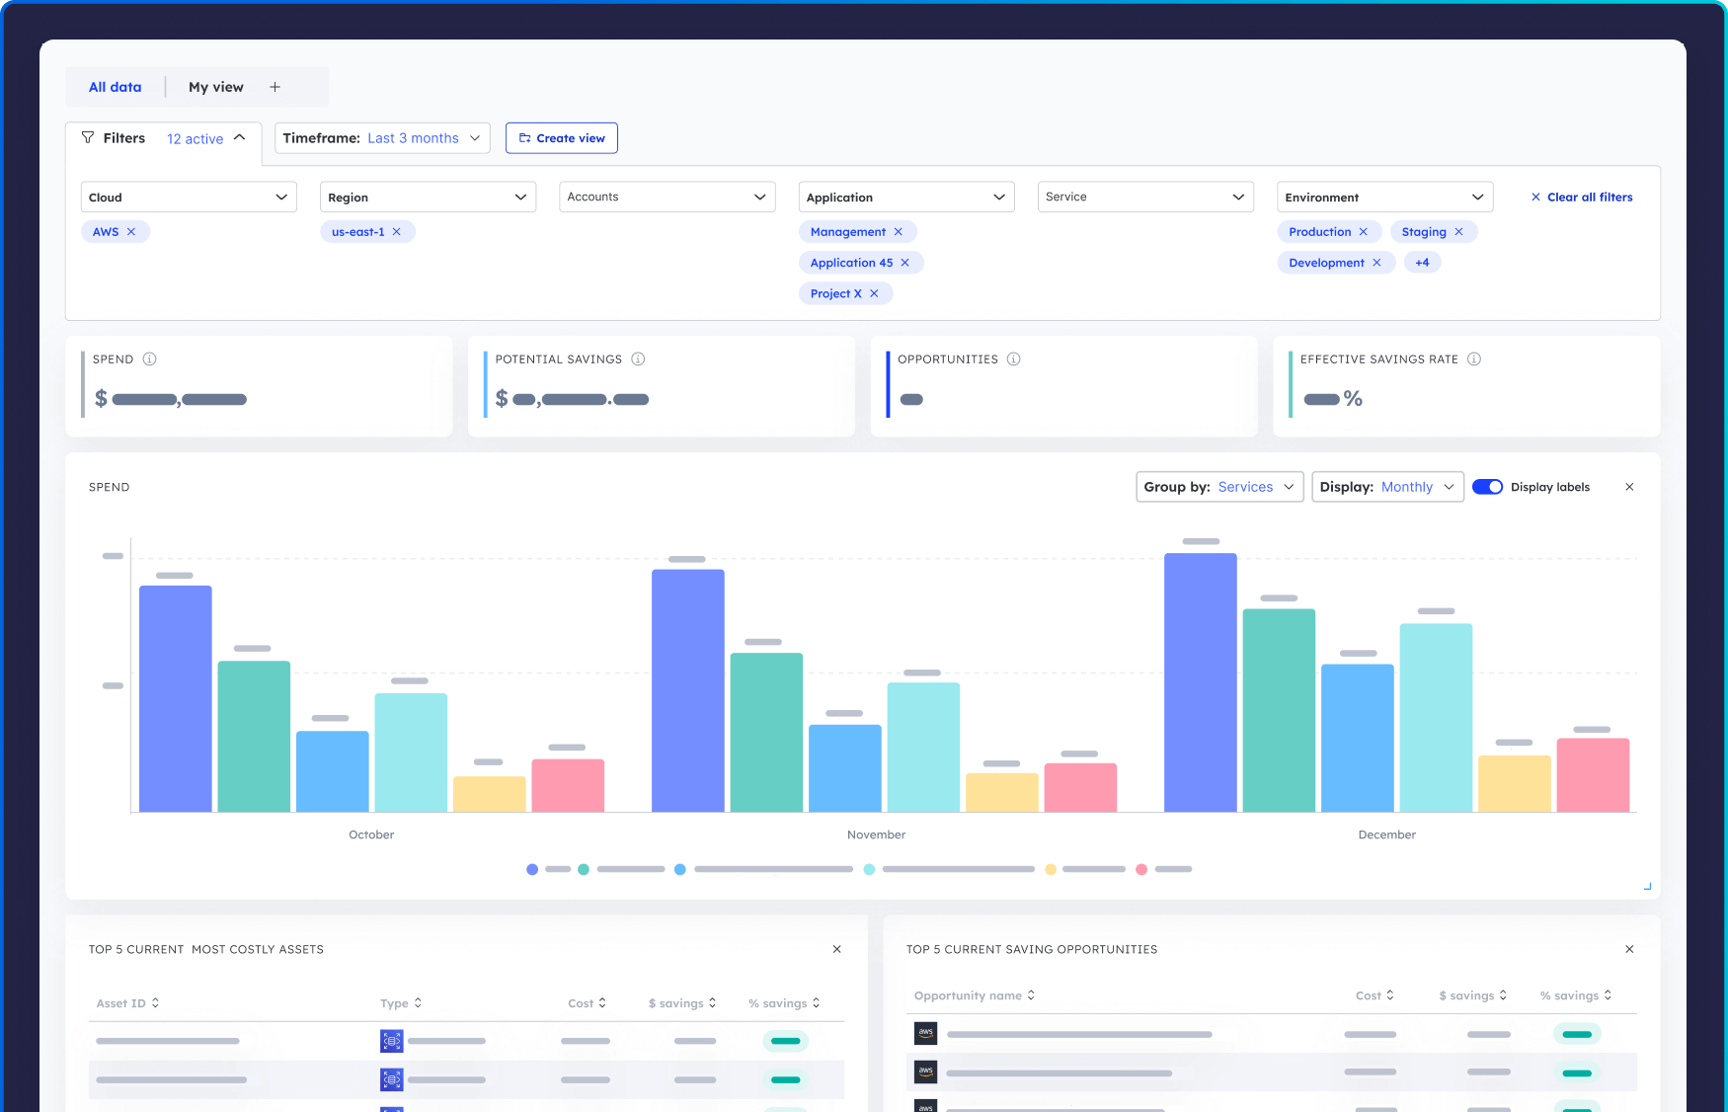Open the Timeframe dropdown

[x=382, y=138]
